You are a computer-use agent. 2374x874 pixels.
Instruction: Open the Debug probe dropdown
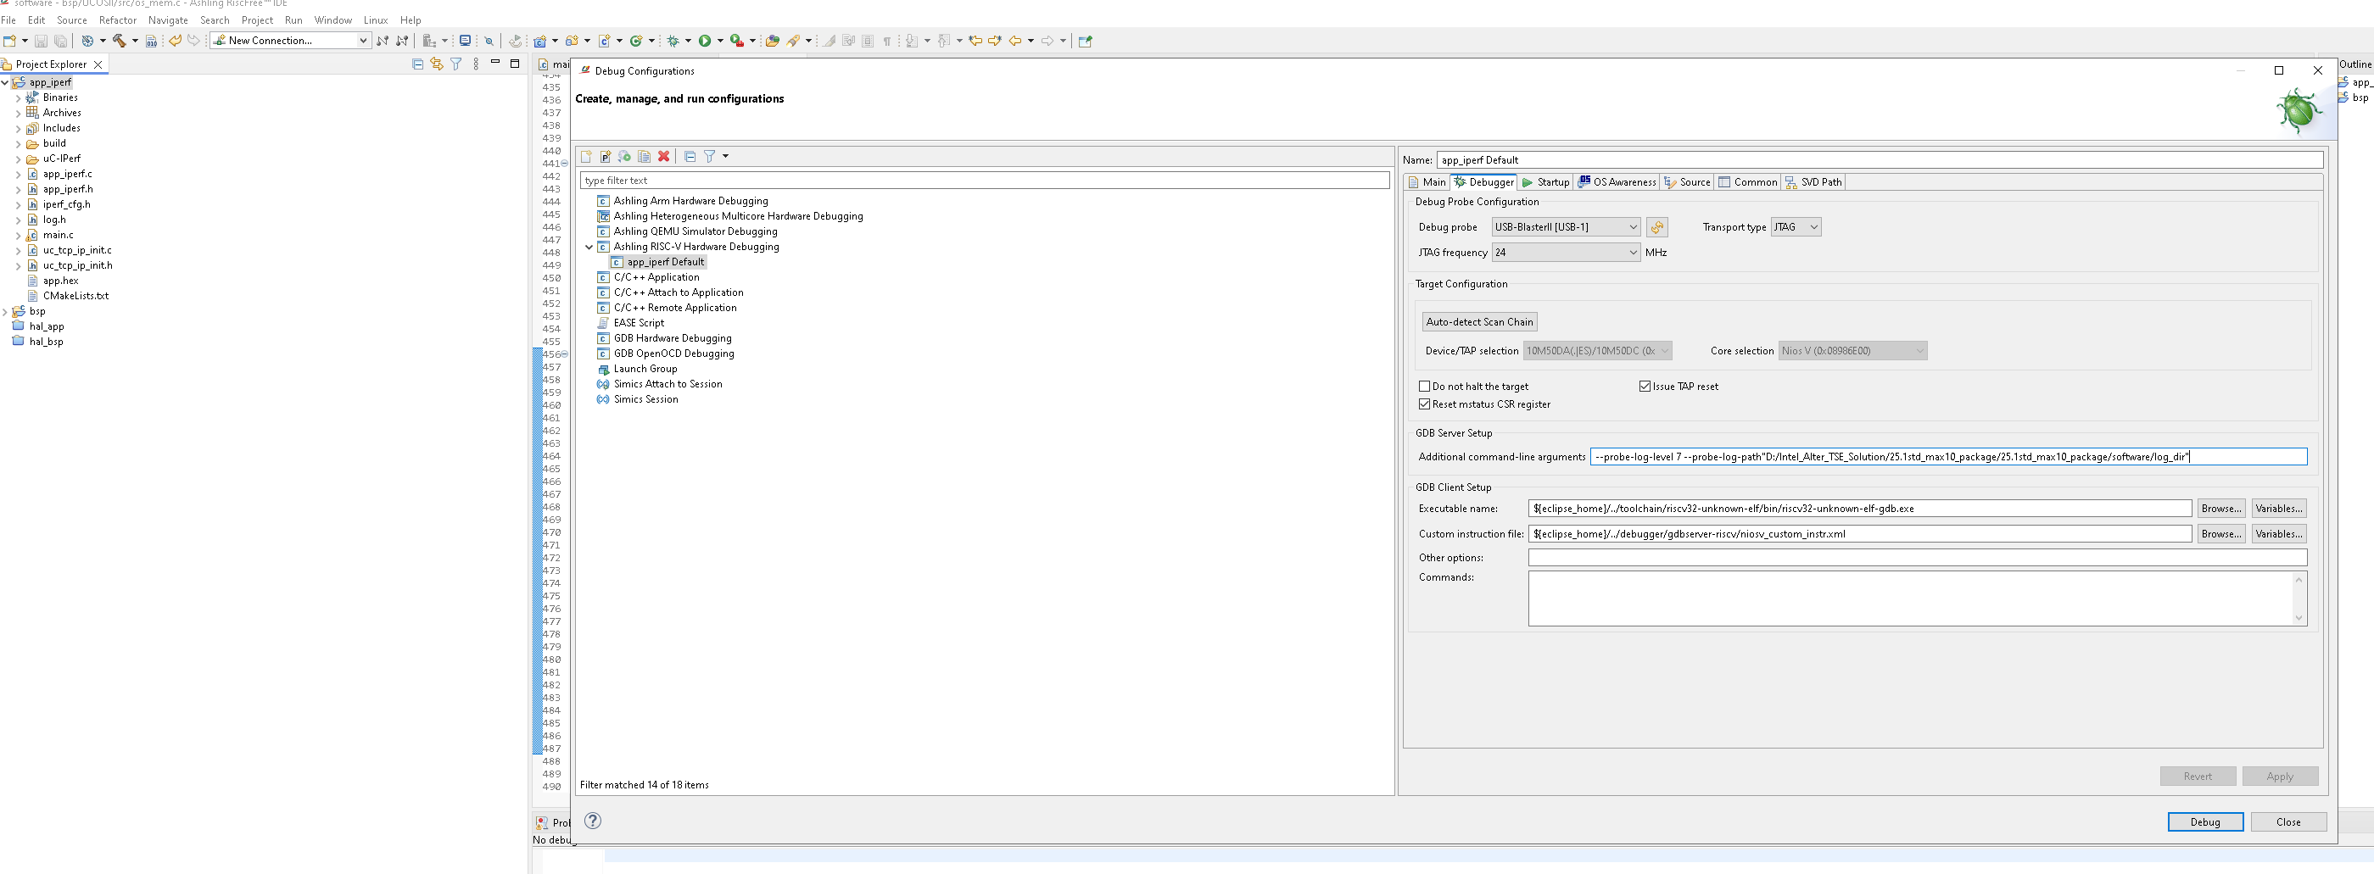pos(1566,226)
